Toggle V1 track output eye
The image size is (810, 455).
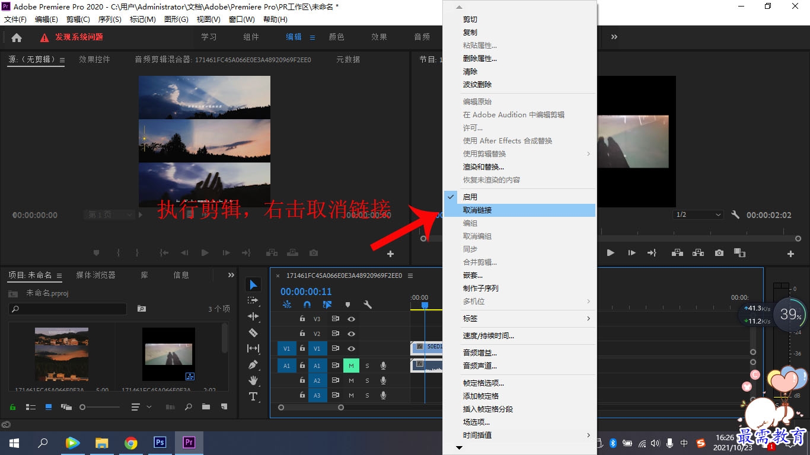pos(351,348)
